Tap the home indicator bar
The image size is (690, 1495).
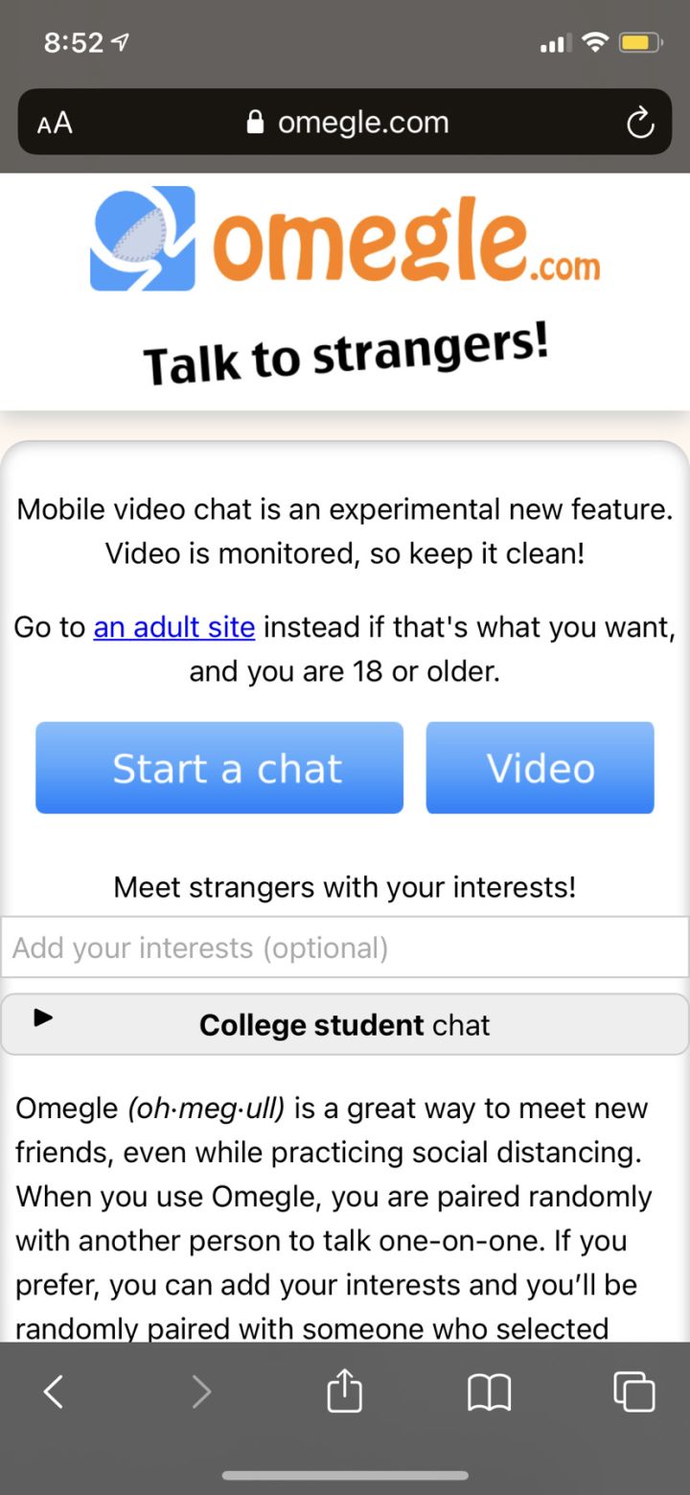(345, 1475)
